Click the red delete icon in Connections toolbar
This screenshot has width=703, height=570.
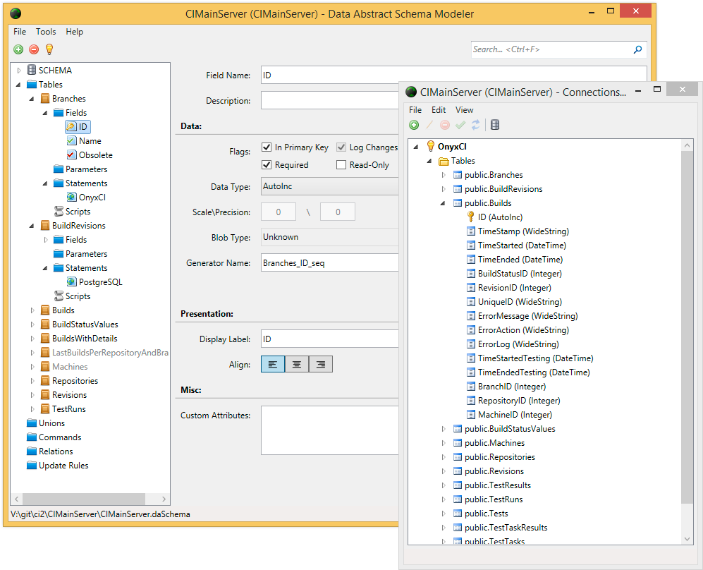click(445, 125)
